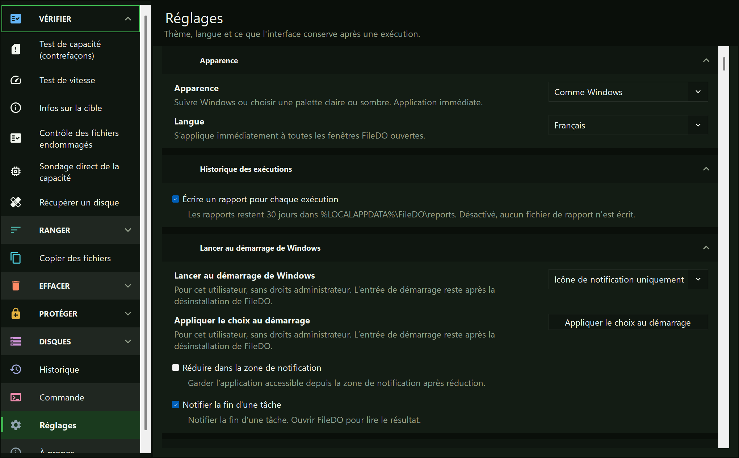Expand the RANGER group chevron

128,230
